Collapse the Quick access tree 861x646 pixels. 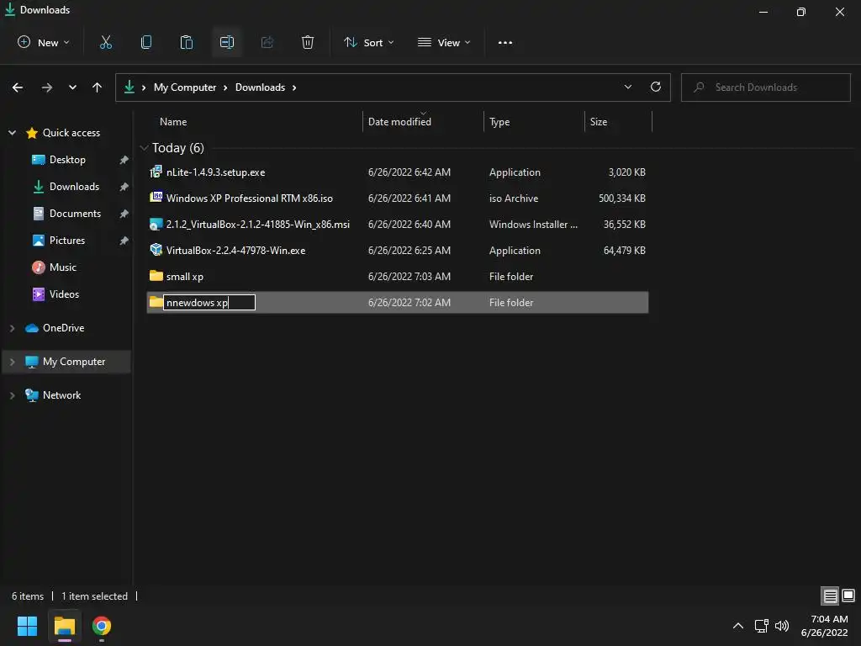pos(12,132)
